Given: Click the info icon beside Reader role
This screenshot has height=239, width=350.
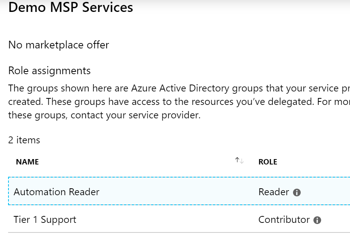Looking at the screenshot, I should [x=296, y=193].
